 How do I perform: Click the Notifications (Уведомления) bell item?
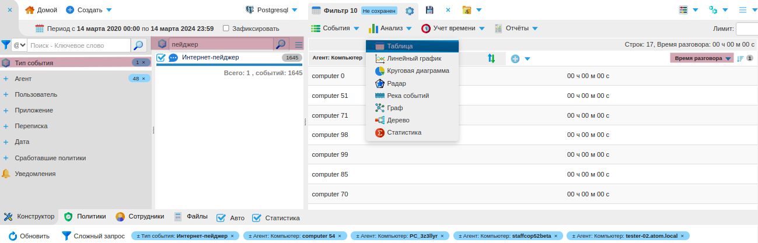click(x=34, y=174)
